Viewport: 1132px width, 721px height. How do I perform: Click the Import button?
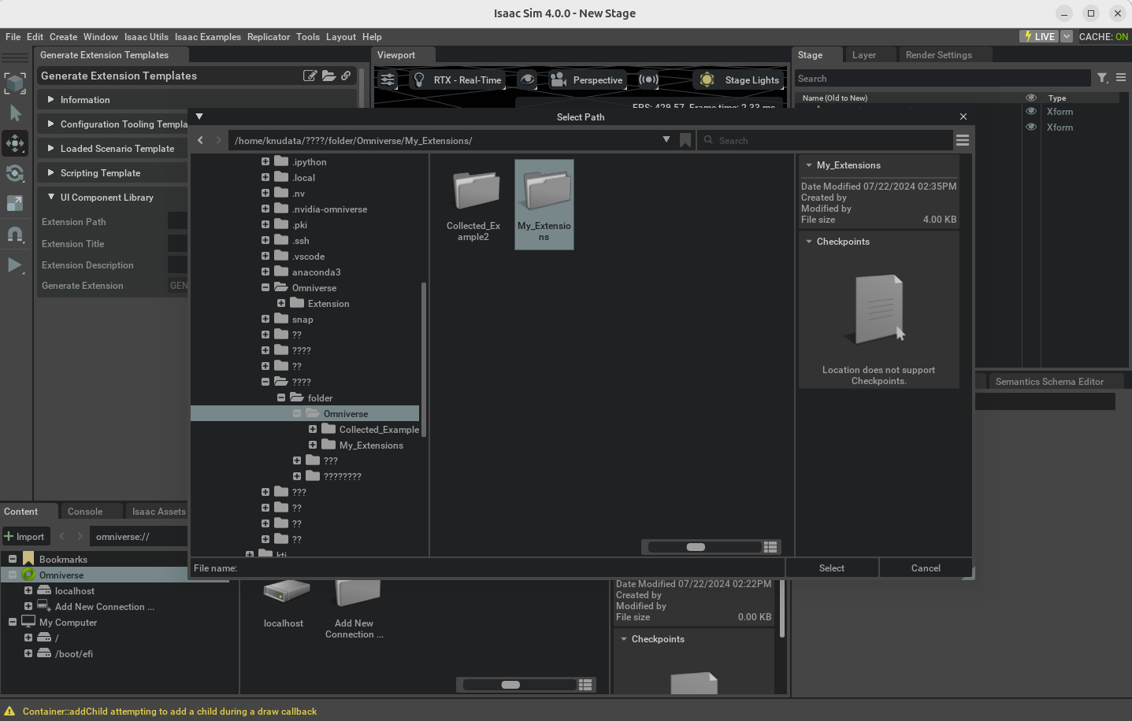point(25,537)
